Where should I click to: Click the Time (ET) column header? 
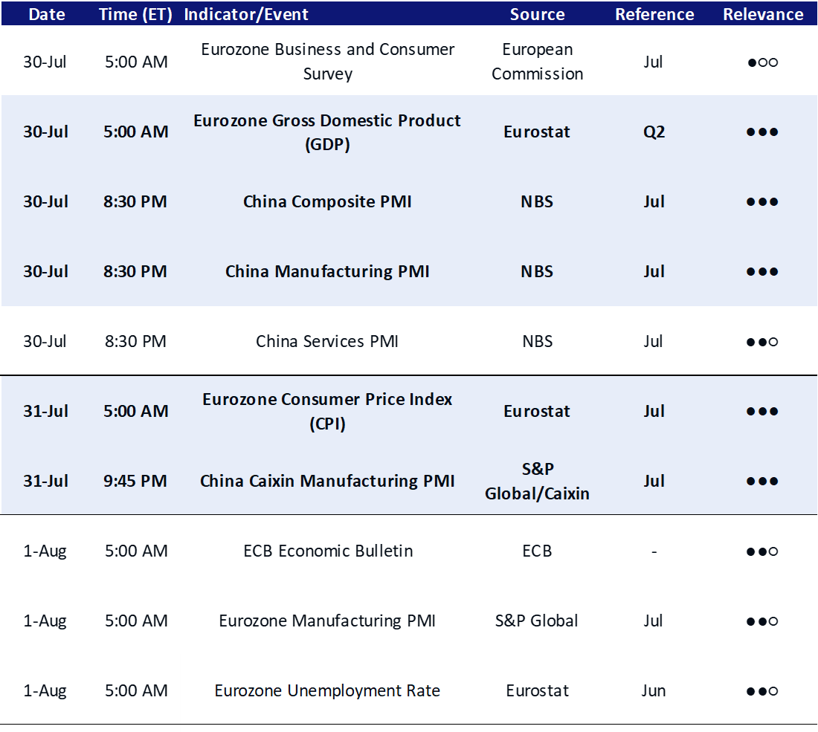tap(135, 14)
